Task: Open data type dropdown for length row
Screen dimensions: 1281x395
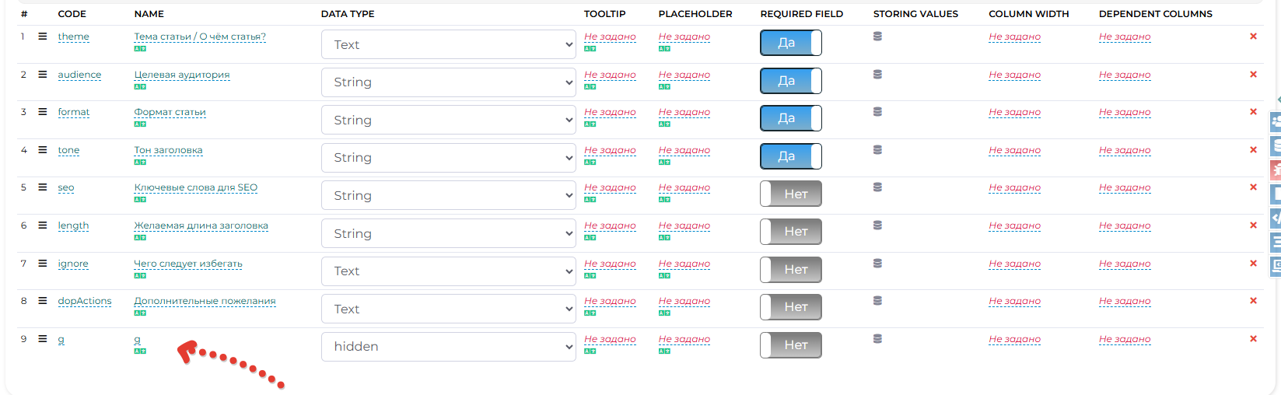Action: [x=449, y=234]
